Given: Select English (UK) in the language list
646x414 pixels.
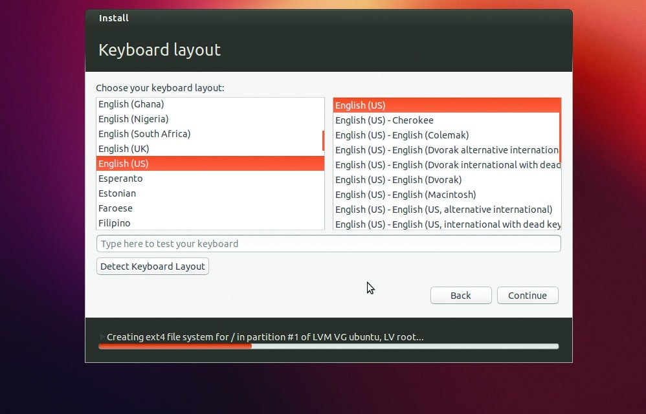Looking at the screenshot, I should coord(124,149).
